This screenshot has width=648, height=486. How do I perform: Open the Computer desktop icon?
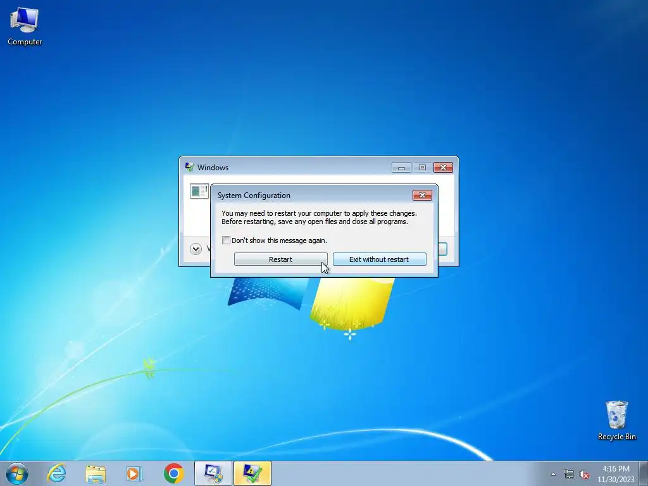pyautogui.click(x=25, y=27)
